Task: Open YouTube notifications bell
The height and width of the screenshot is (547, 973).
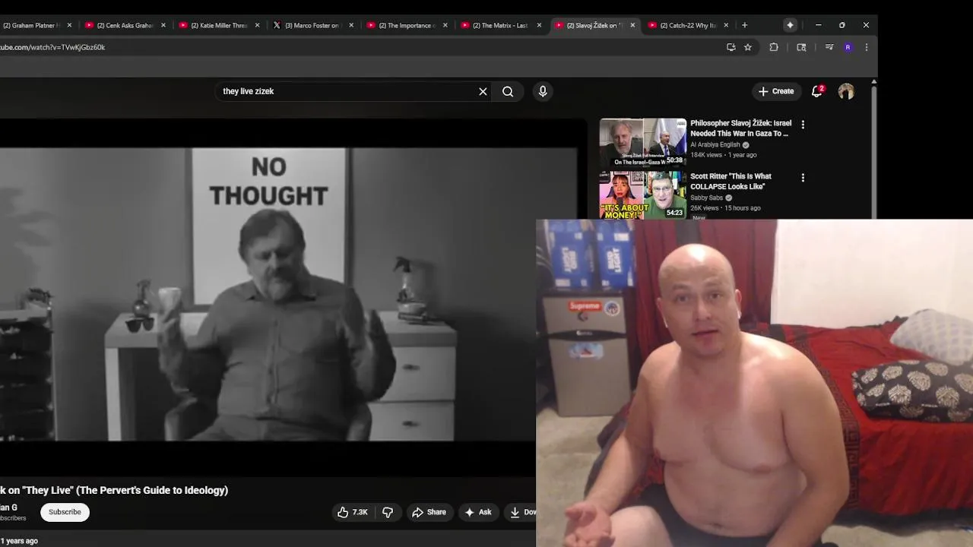Action: tap(817, 91)
